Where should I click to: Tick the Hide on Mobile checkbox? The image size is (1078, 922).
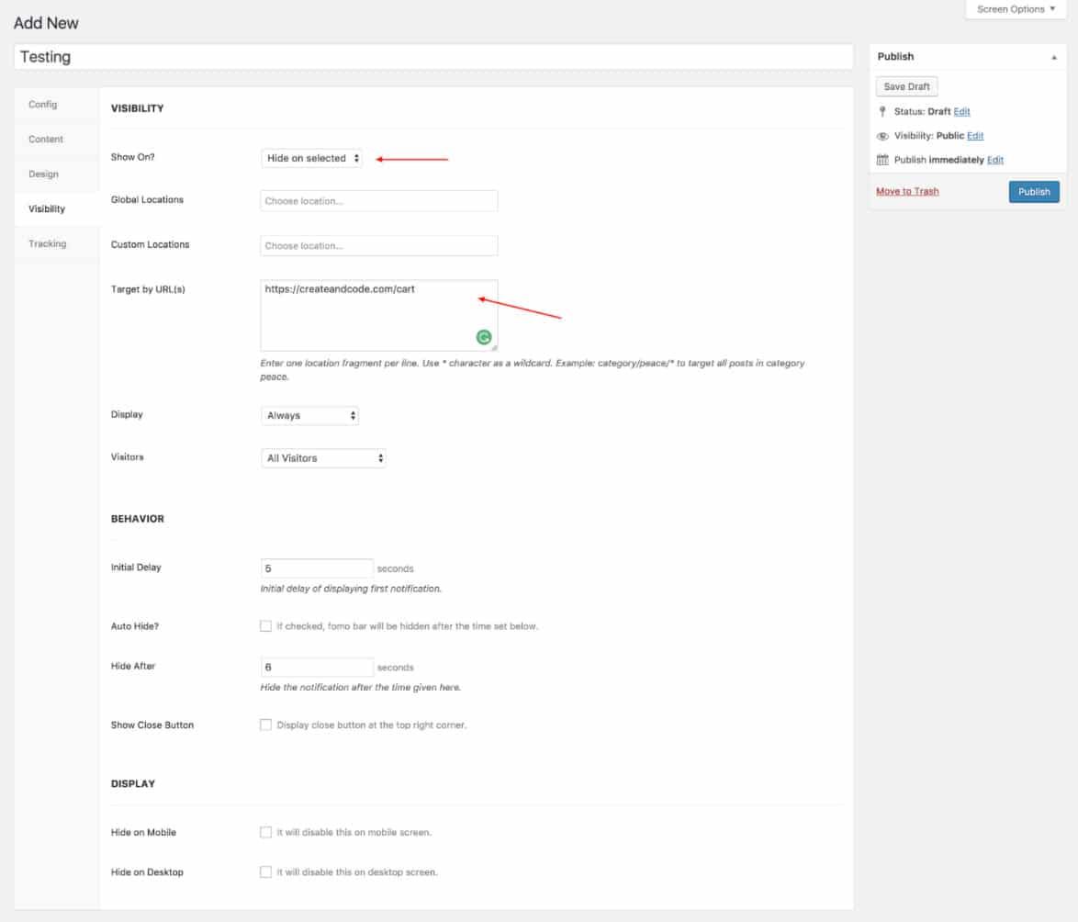(x=265, y=832)
